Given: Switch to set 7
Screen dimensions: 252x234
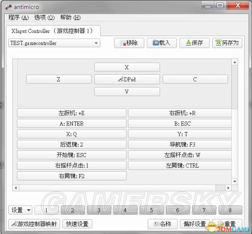Looking at the screenshot, I should pyautogui.click(x=204, y=210).
